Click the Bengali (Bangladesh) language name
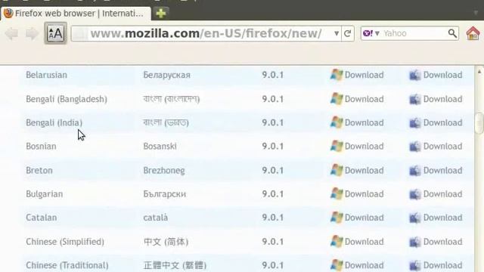Screen dimensions: 484x272 (67, 99)
